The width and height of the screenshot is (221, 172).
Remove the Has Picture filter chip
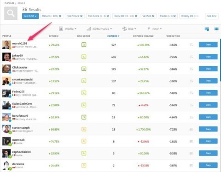[81, 16]
